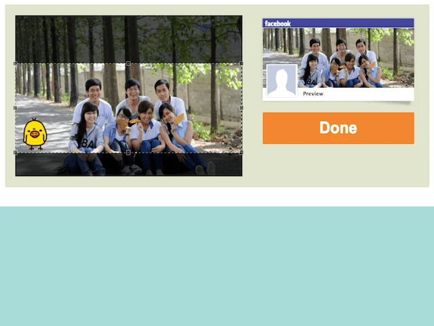
Task: Click the profile silhouette placeholder picture
Action: 282,81
